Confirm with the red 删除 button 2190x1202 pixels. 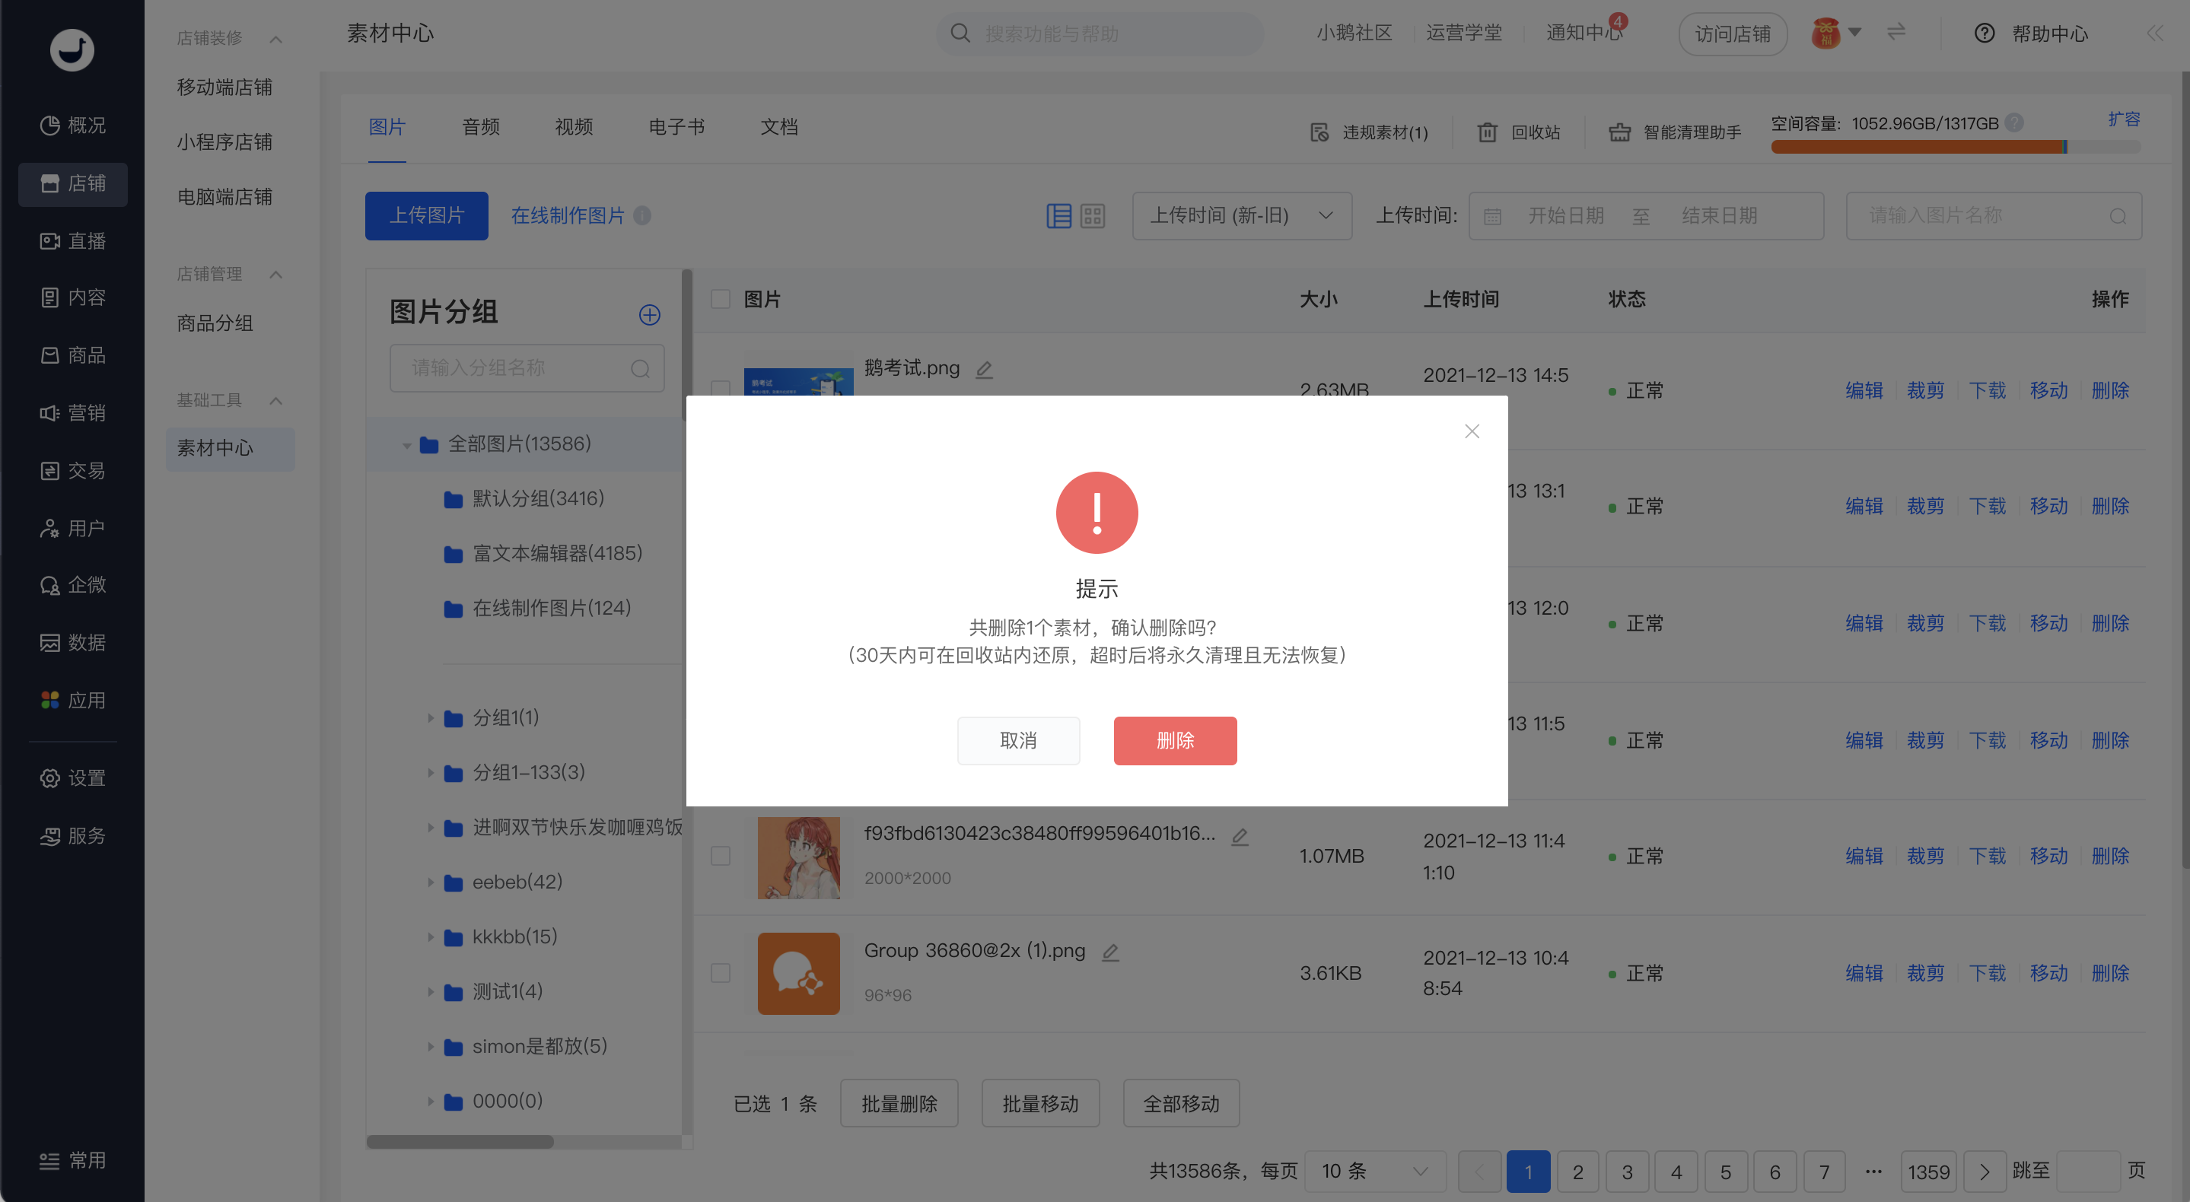[1175, 740]
